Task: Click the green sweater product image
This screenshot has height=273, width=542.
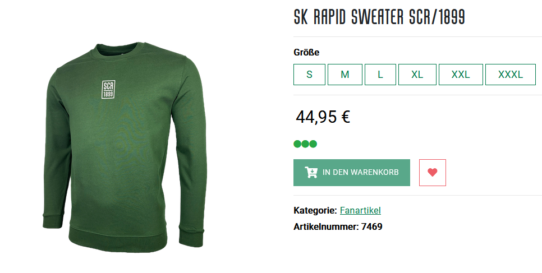Action: pyautogui.click(x=125, y=147)
